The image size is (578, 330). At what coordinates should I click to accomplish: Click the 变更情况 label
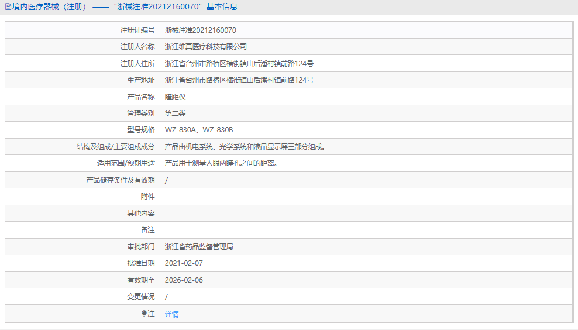tap(141, 297)
